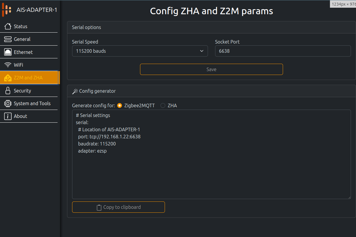Open the Serial Speed dropdown
The height and width of the screenshot is (237, 356).
[x=140, y=51]
